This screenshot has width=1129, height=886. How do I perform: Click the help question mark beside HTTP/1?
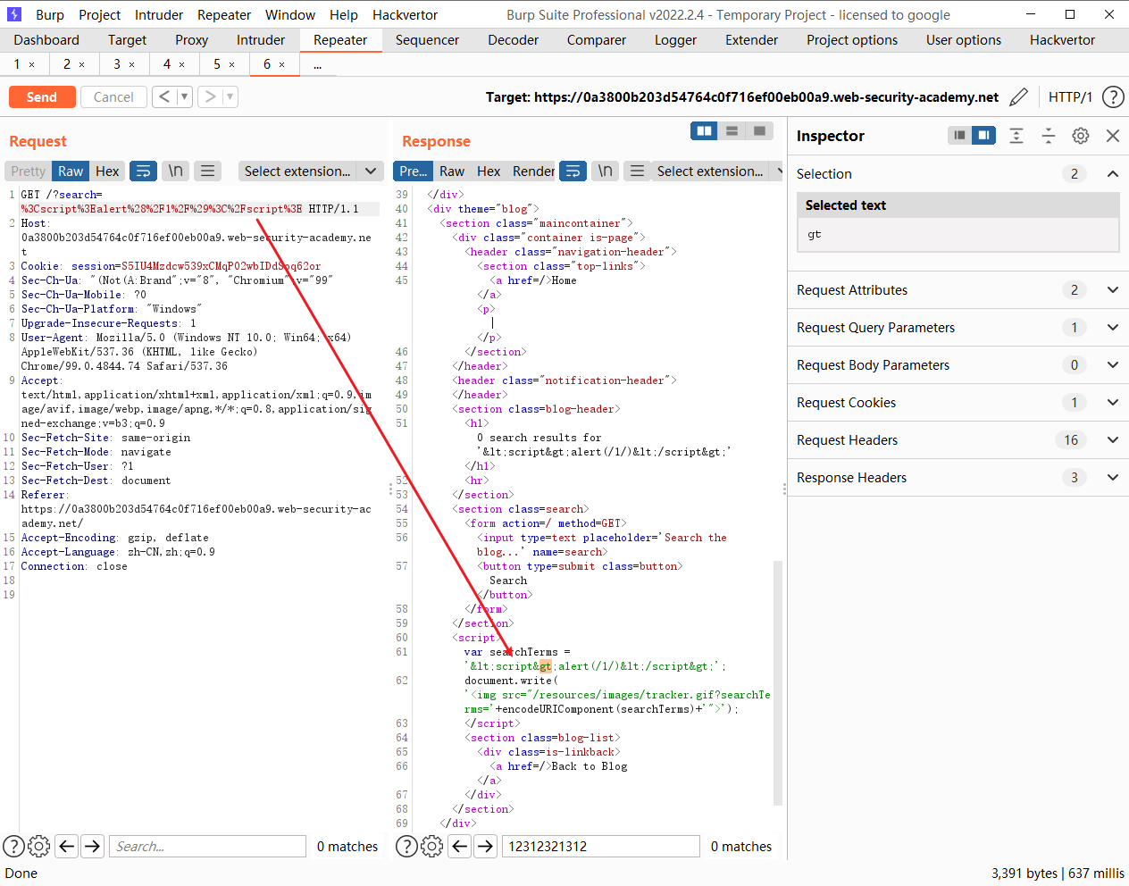[1112, 96]
